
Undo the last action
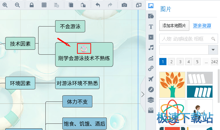tap(98, 5)
